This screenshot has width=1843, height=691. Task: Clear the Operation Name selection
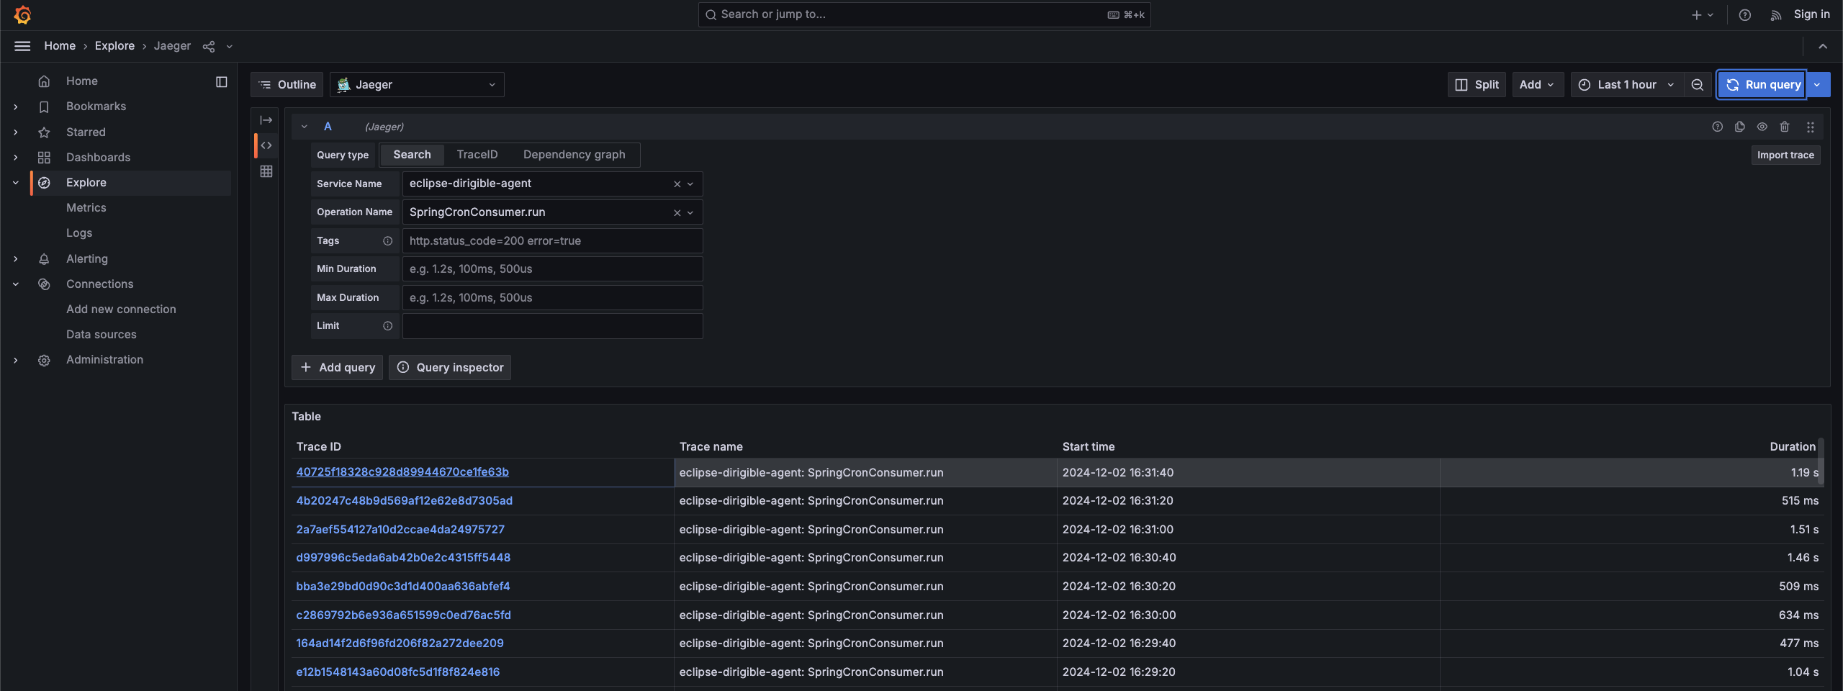[677, 212]
